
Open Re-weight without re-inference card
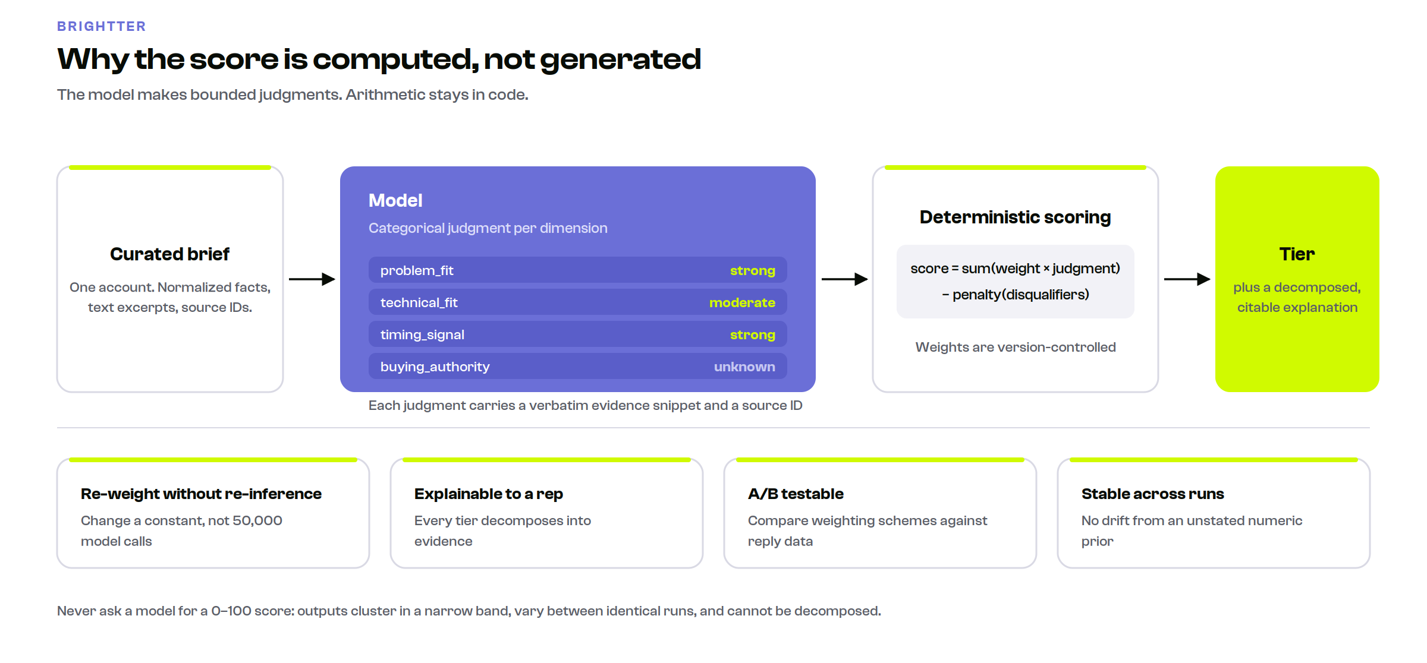point(213,513)
